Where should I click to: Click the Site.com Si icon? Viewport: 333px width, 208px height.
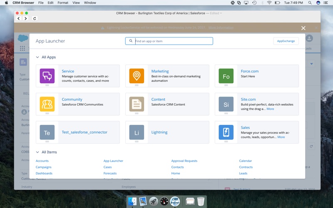point(226,104)
